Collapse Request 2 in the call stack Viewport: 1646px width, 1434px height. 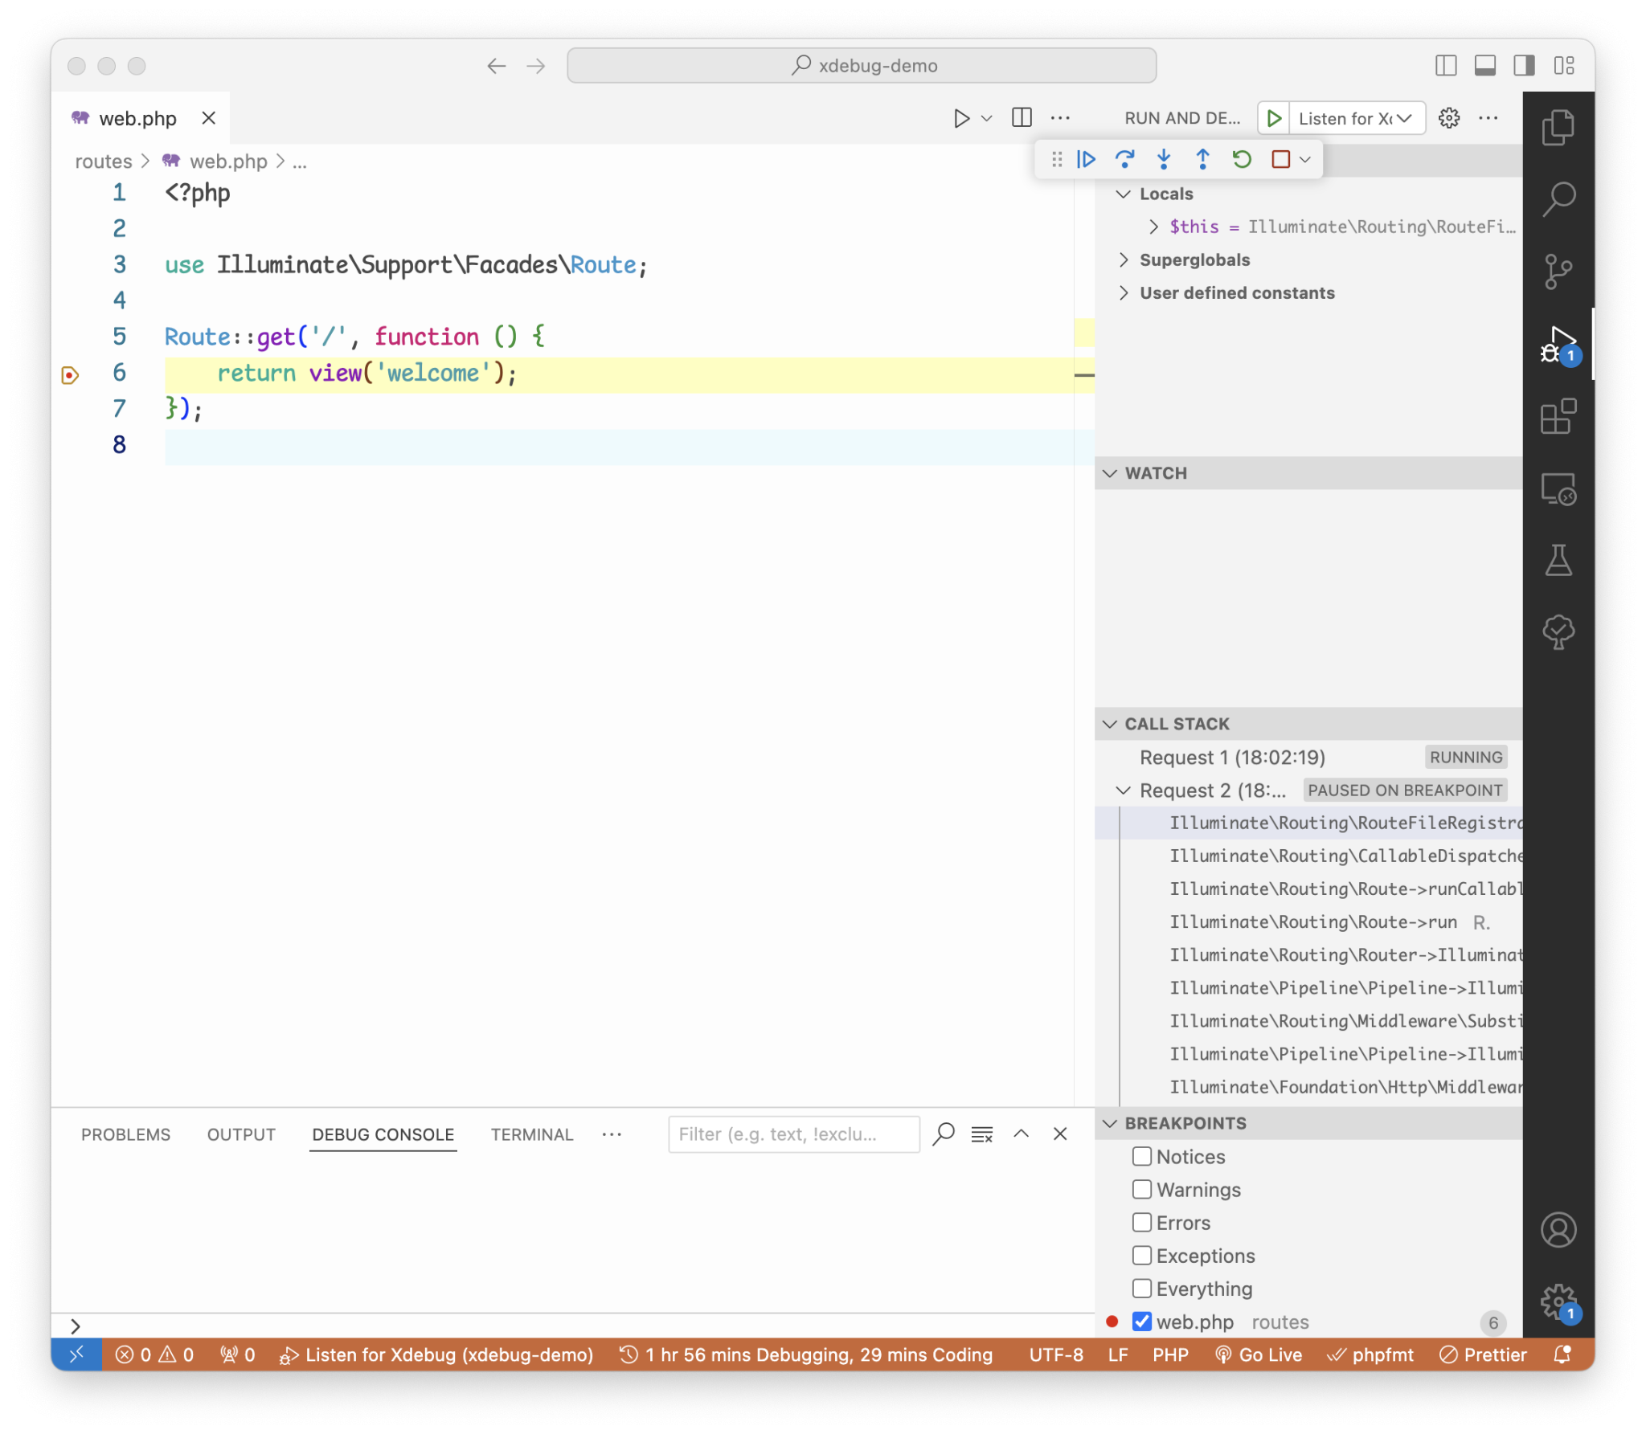(x=1123, y=791)
